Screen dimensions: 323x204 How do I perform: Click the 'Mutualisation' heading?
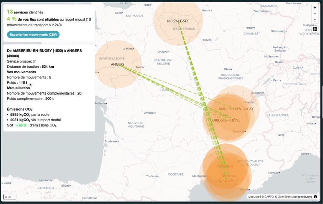tap(18, 88)
